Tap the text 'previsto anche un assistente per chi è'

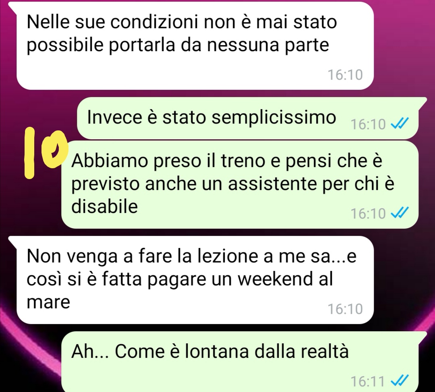coord(233,184)
